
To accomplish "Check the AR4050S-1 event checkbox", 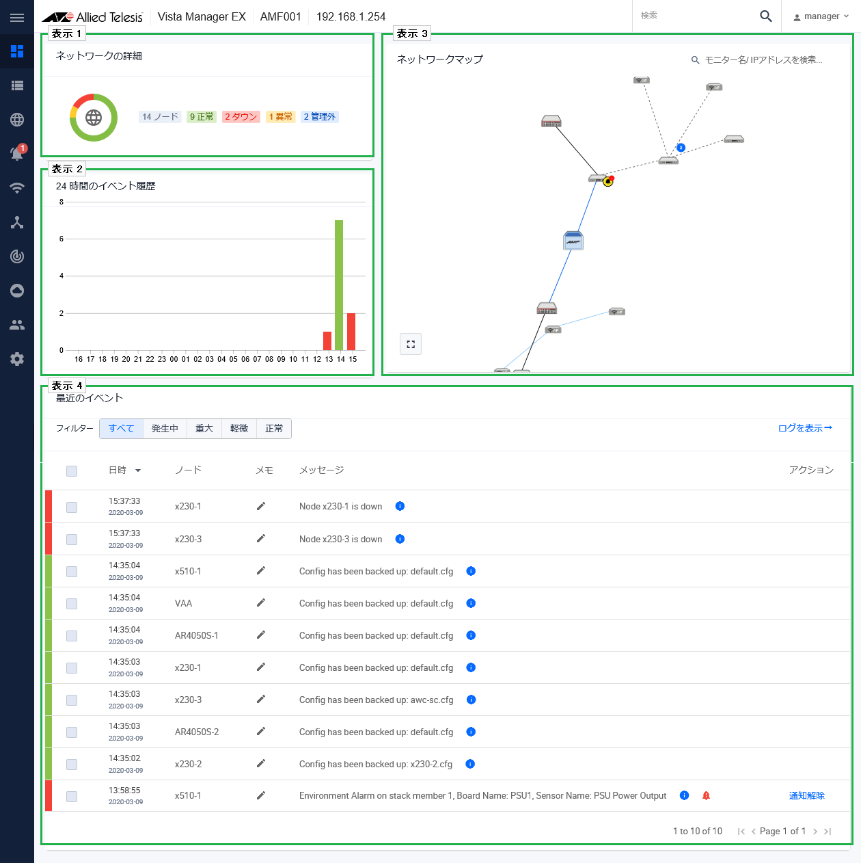I will click(x=72, y=636).
